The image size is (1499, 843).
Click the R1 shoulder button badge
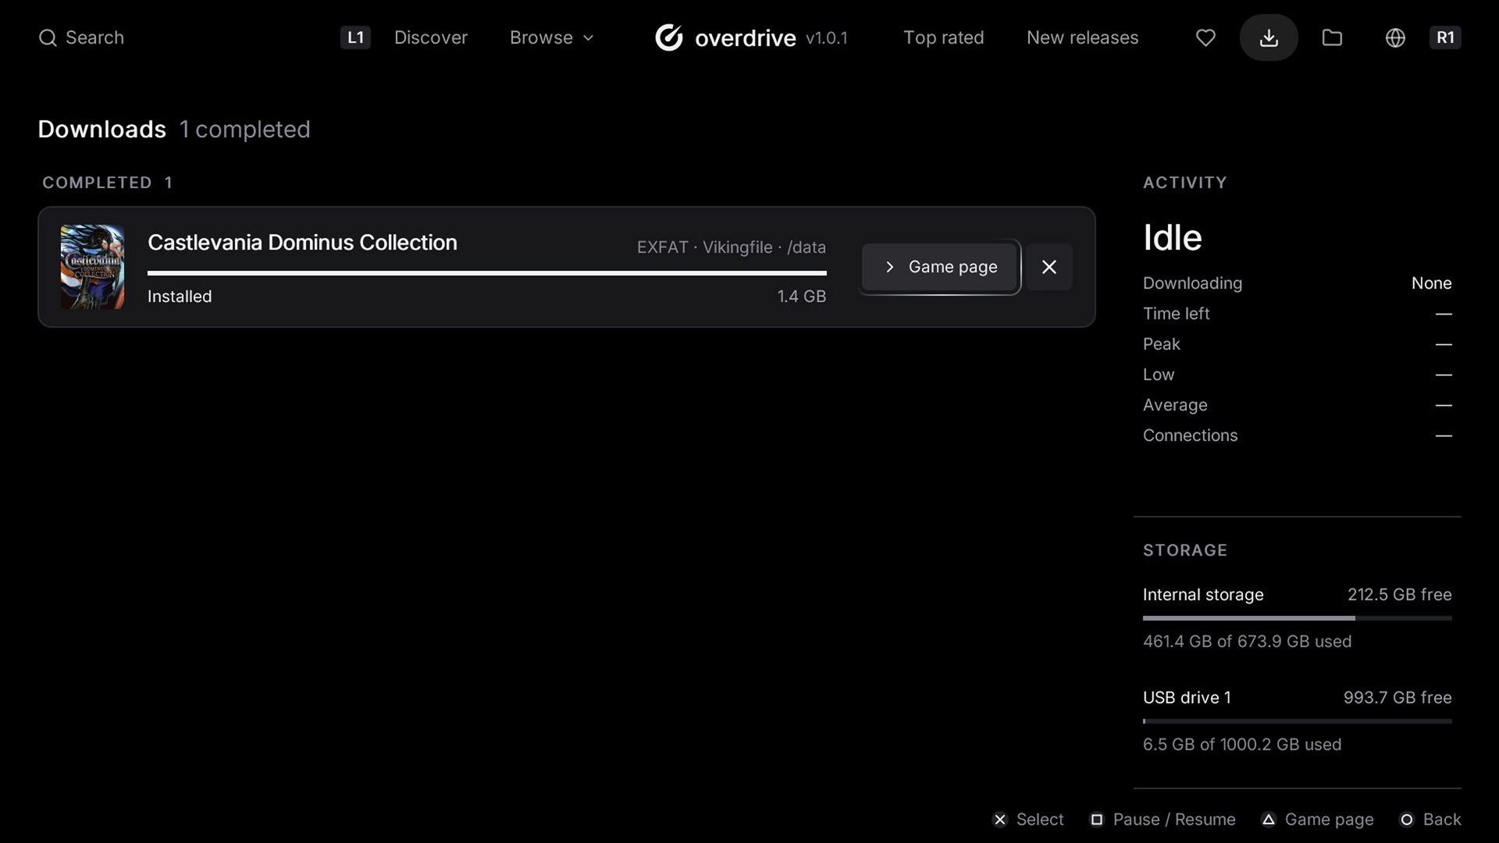click(1445, 37)
